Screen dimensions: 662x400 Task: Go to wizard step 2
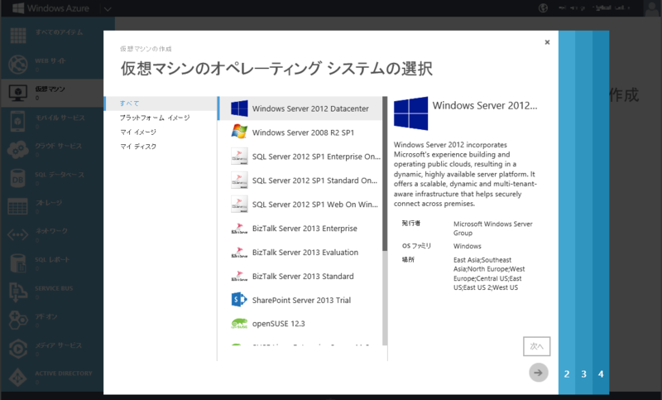pos(567,373)
